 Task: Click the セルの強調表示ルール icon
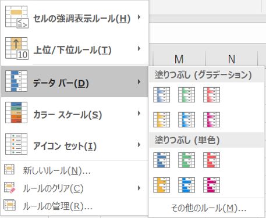click(17, 17)
